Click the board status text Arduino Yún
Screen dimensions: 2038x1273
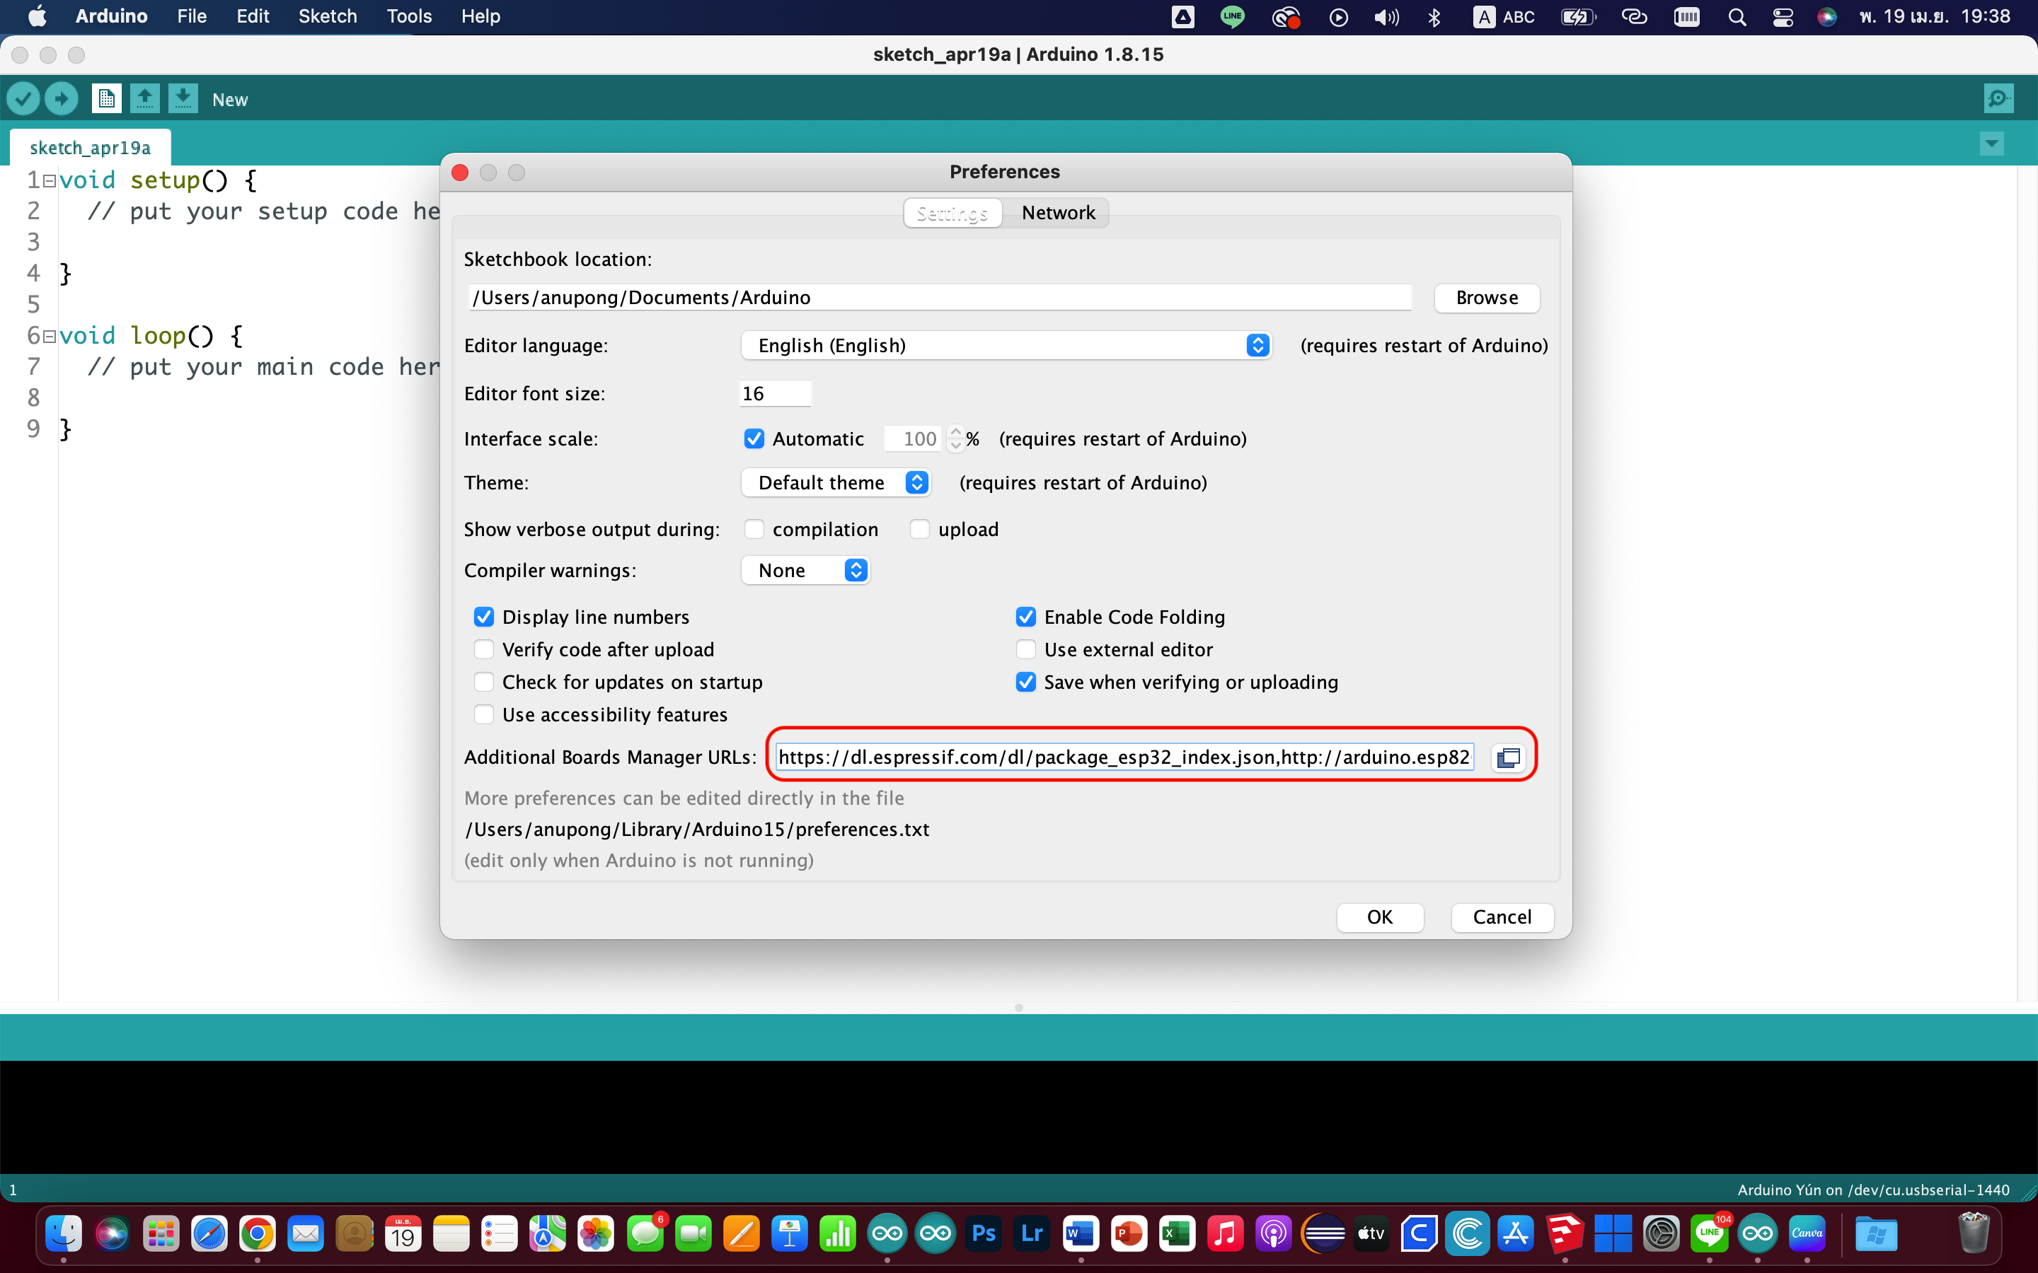[1873, 1190]
